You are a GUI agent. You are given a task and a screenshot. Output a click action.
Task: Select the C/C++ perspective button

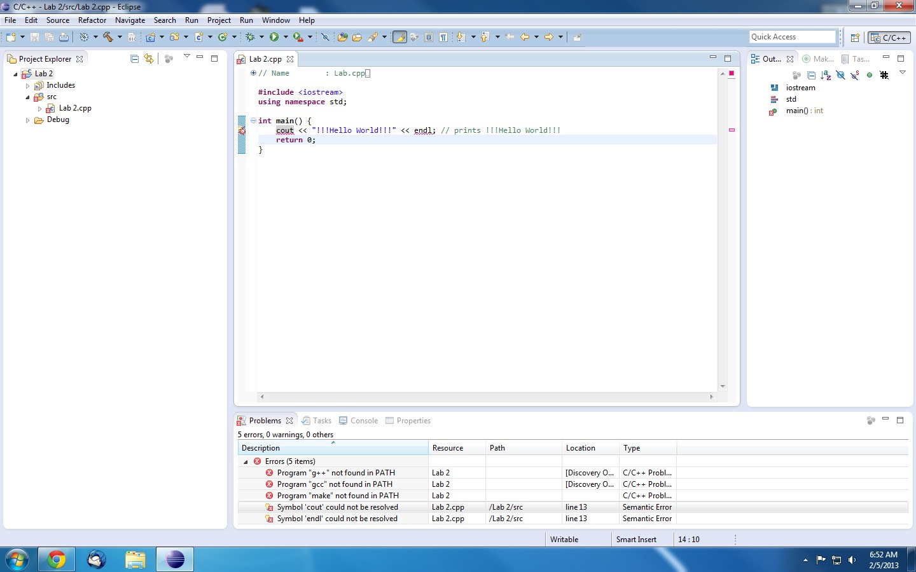pos(889,37)
